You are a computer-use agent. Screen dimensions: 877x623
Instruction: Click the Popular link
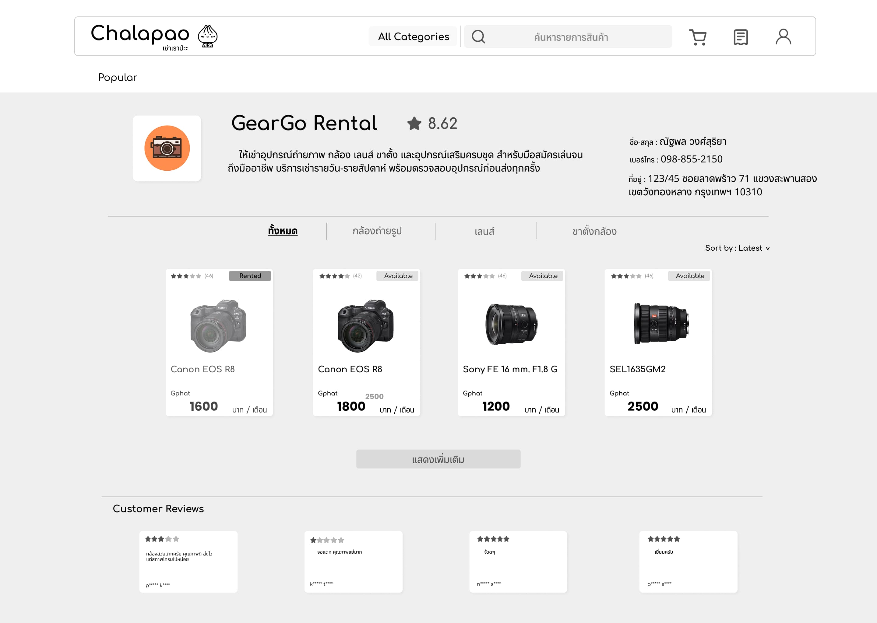(118, 78)
